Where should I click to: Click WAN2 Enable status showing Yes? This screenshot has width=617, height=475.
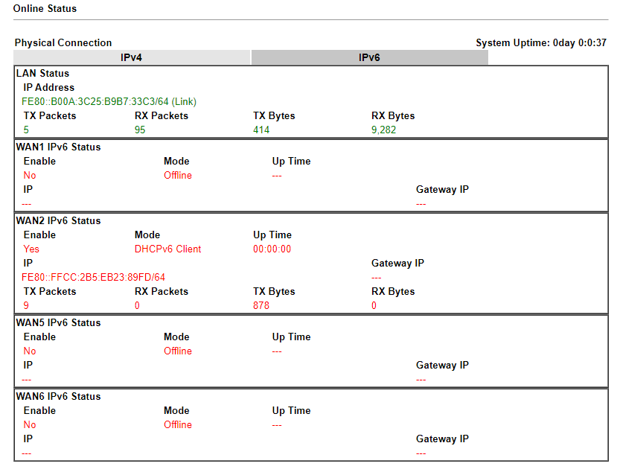coord(31,249)
